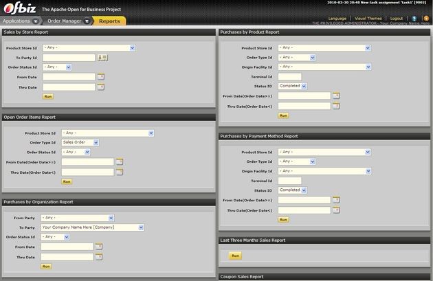Screen dimensions: 433x281
Task: Click the blue help question mark icon
Action: [414, 19]
